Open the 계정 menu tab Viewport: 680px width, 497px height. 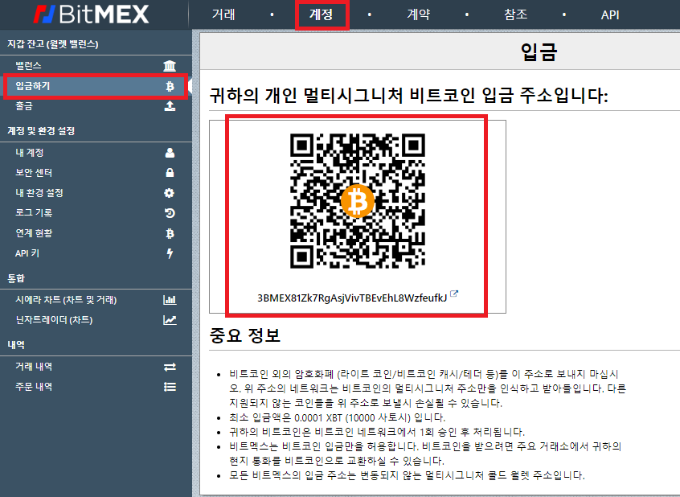[x=321, y=14]
